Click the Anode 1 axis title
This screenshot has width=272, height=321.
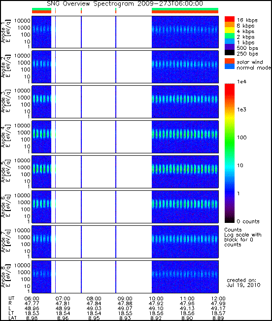tap(5, 32)
